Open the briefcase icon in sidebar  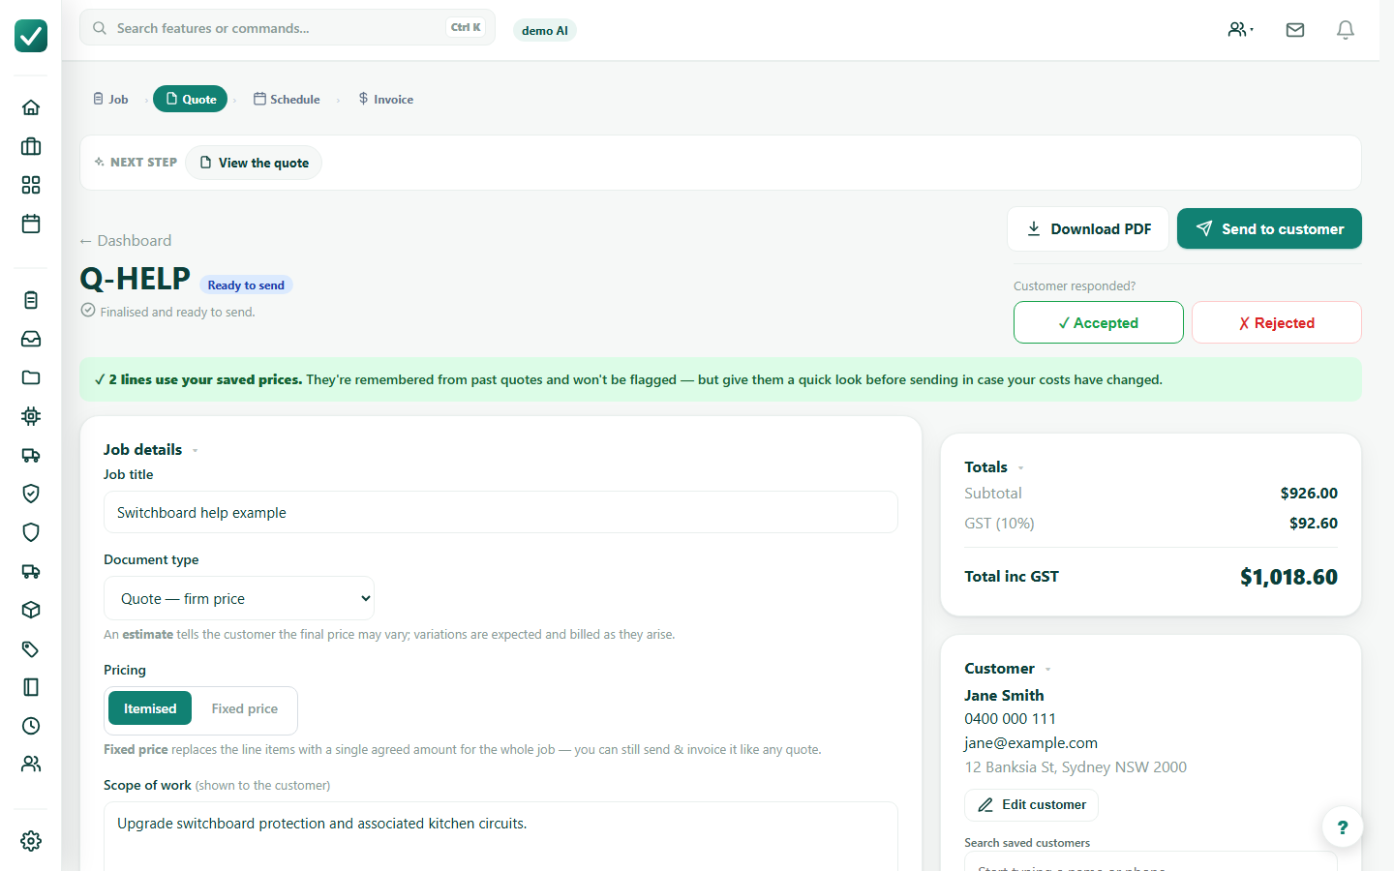click(x=31, y=146)
